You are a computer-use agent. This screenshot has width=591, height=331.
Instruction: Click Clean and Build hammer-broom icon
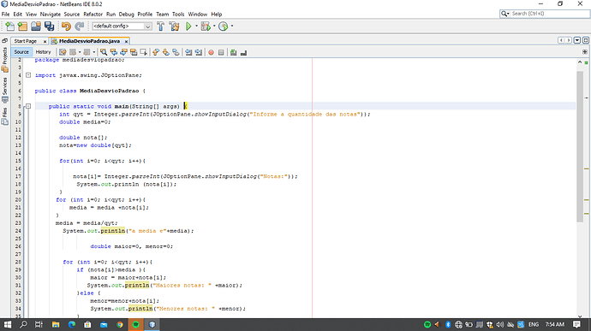coord(174,26)
